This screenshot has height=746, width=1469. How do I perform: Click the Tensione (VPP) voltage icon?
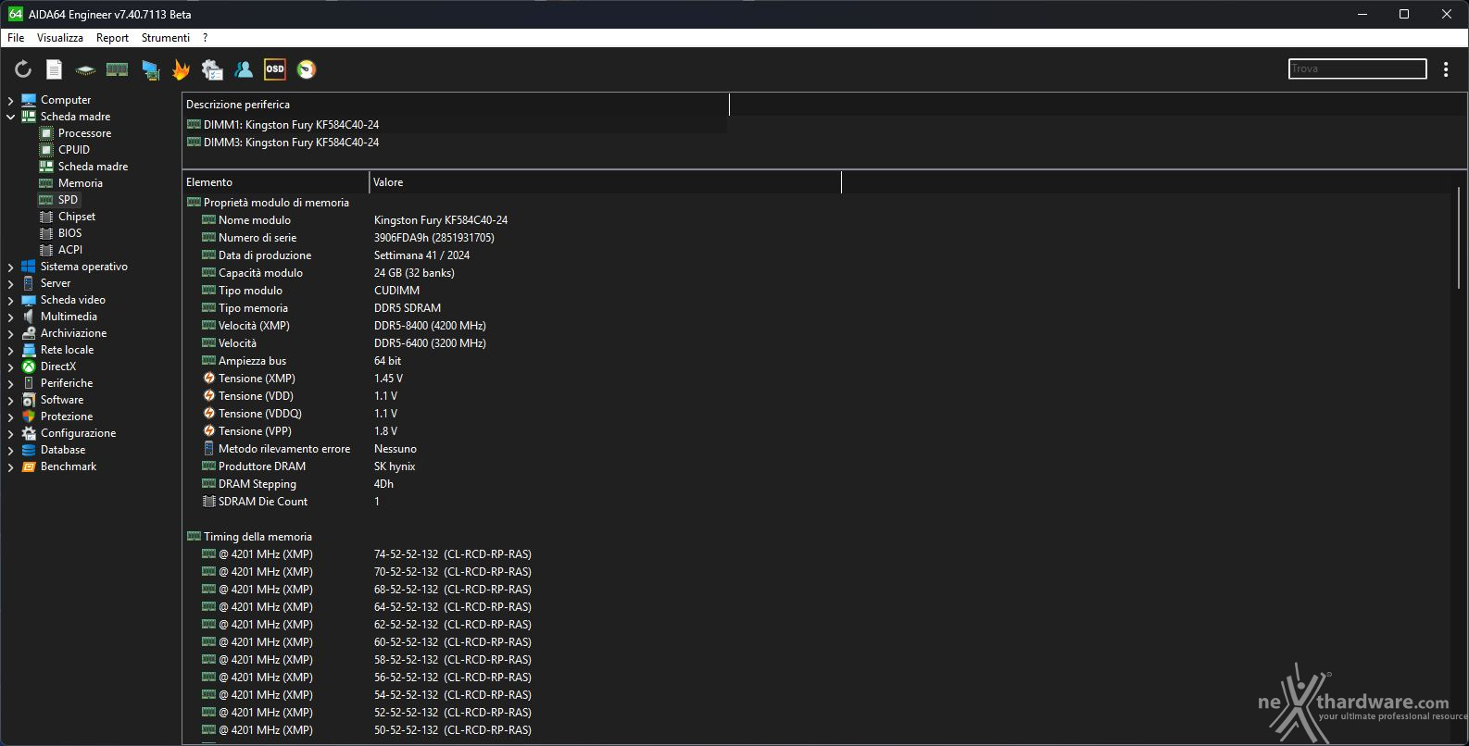[208, 431]
